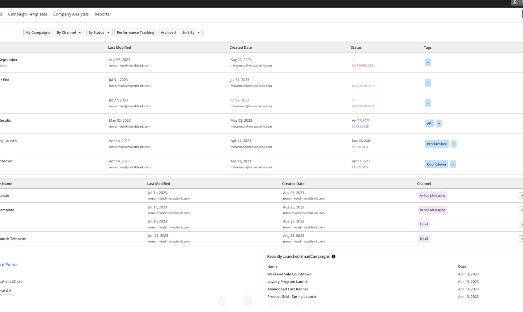Add a tag to the Jul 31 unscheduled campaign
This screenshot has width=523, height=312.
pyautogui.click(x=428, y=83)
